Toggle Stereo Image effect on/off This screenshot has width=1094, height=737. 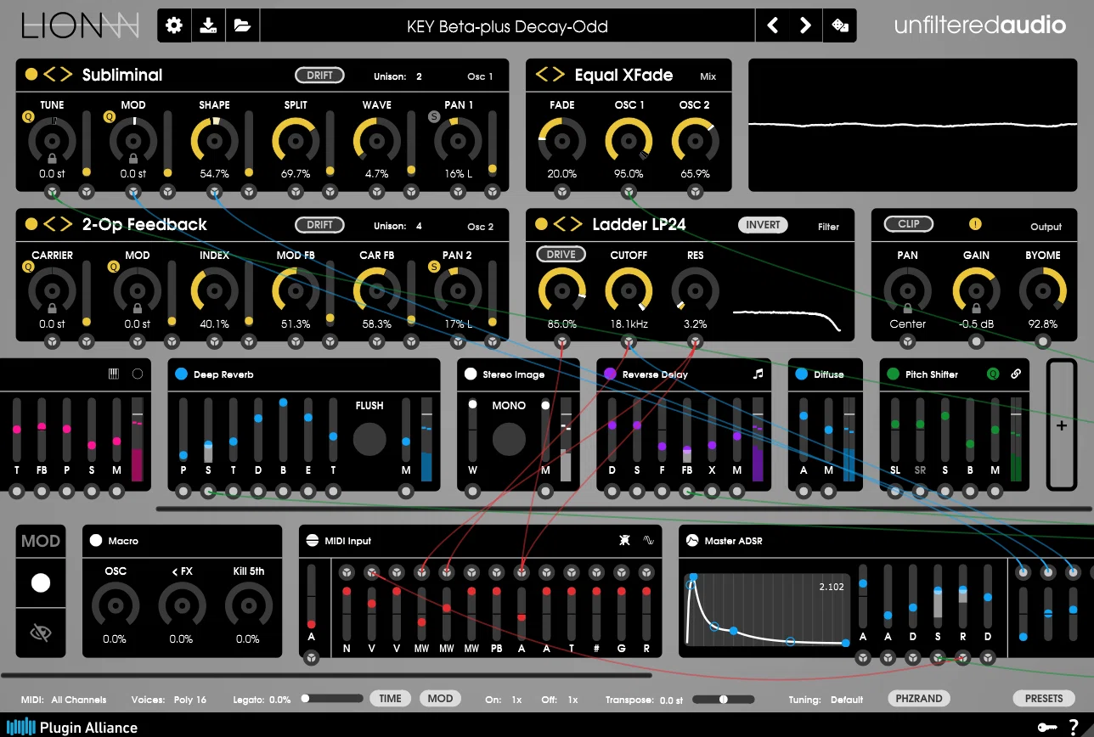click(x=471, y=374)
